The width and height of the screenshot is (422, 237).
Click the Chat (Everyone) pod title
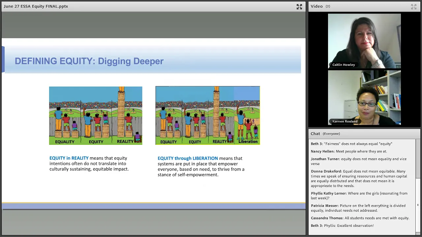[325, 134]
